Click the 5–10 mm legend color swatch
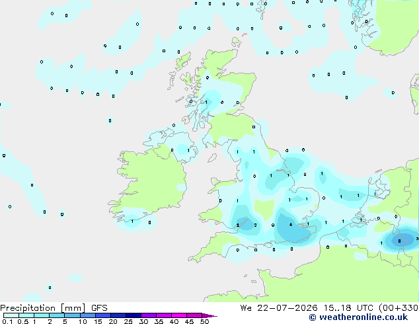The height and width of the screenshot is (324, 419). pyautogui.click(x=72, y=315)
